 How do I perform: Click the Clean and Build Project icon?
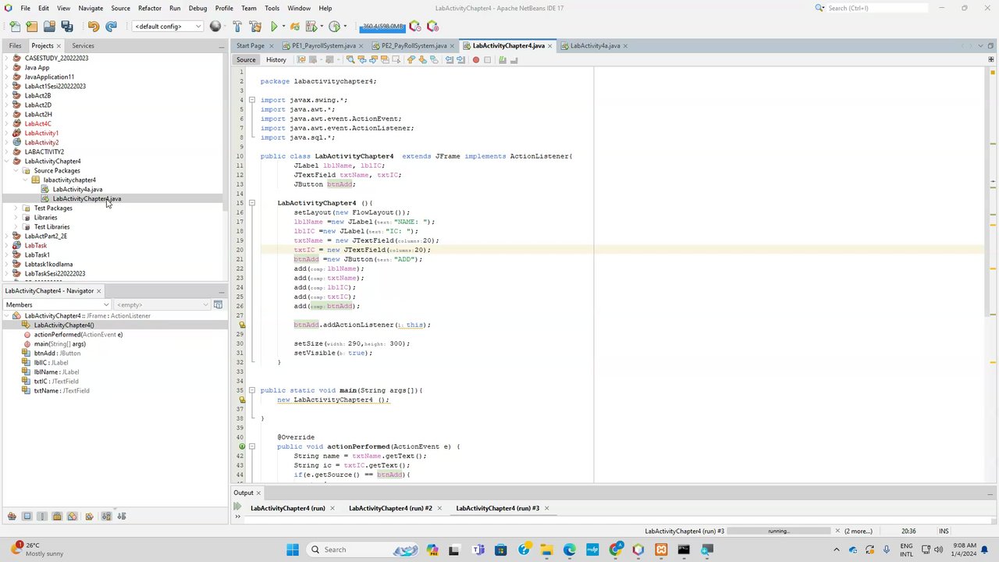tap(254, 27)
